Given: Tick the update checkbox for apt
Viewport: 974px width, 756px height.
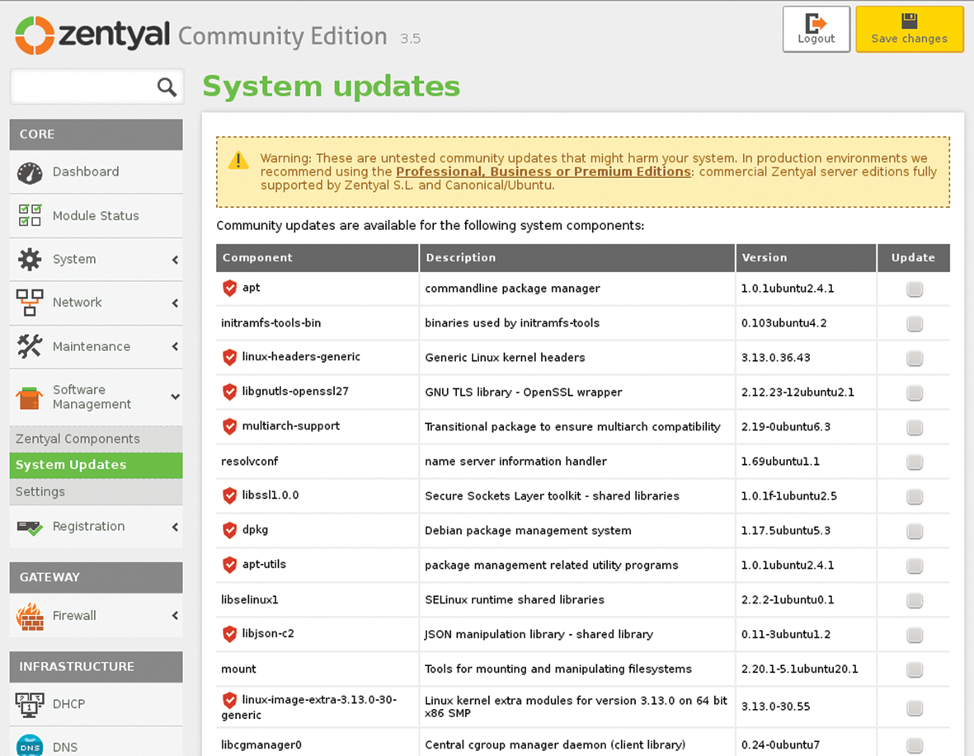Looking at the screenshot, I should point(914,289).
